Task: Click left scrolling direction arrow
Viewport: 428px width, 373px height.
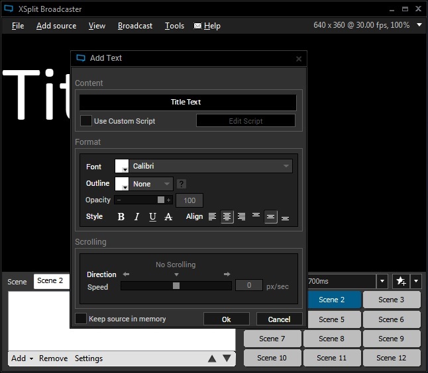Action: click(x=126, y=274)
